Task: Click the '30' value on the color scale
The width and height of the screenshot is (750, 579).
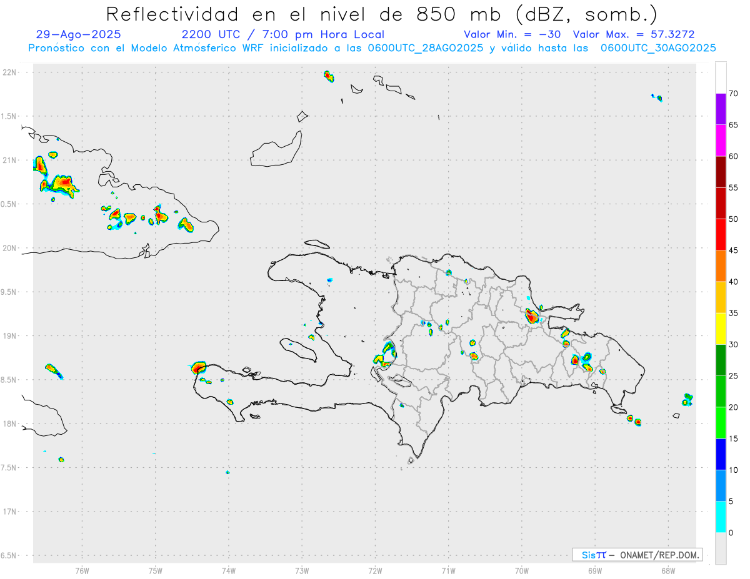Action: tap(734, 345)
